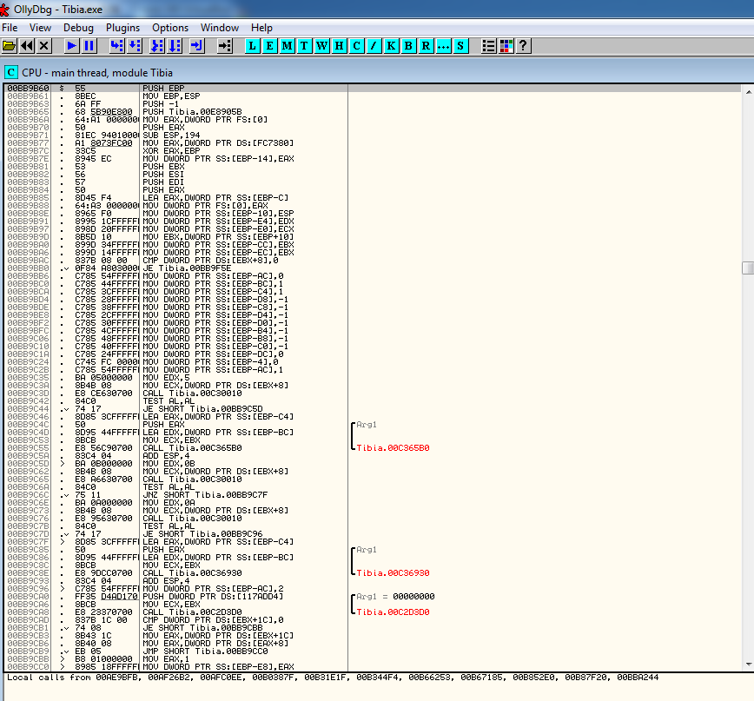
Task: Open file with the folder toolbar icon
Action: [x=10, y=46]
